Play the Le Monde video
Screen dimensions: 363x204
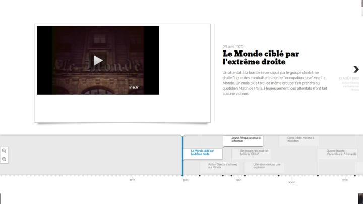98,61
